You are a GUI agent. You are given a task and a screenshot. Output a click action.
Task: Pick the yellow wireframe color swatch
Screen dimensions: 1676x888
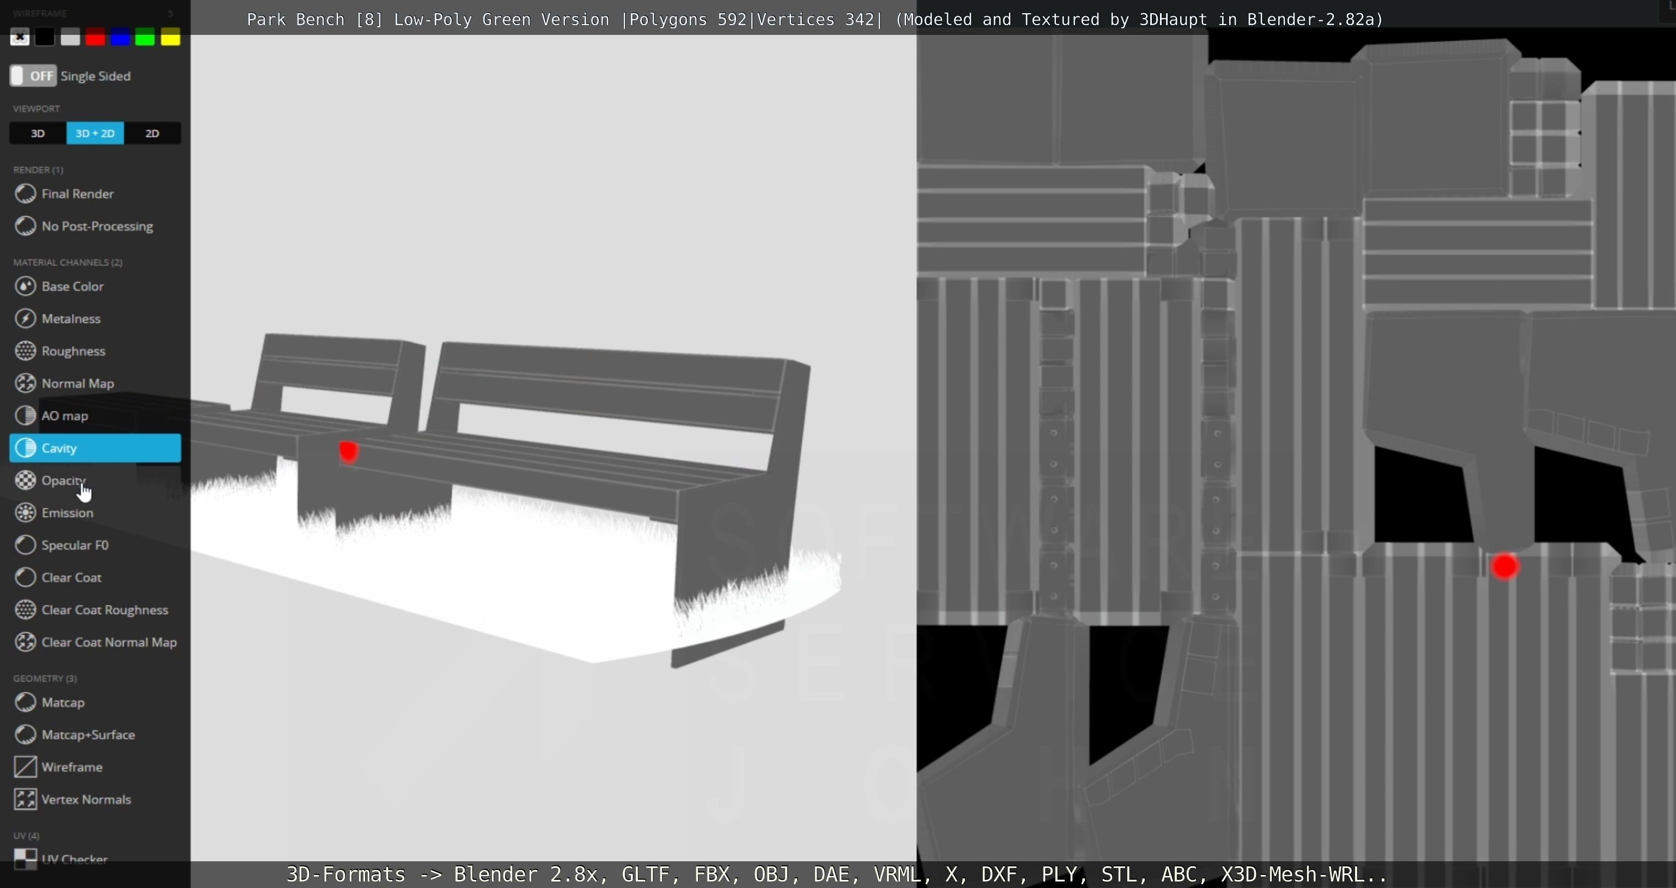[171, 38]
